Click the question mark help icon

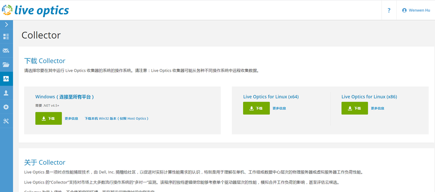(389, 10)
